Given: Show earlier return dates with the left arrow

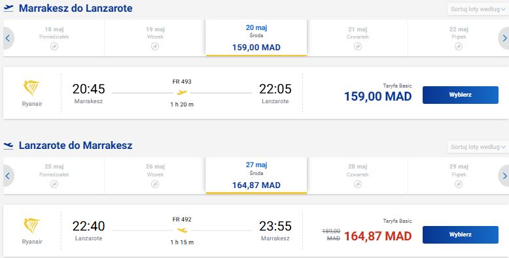Looking at the screenshot, I should [8, 176].
